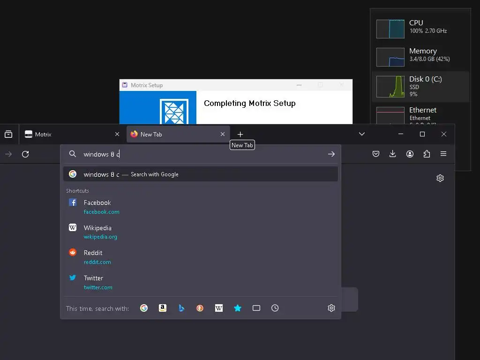Click Google icon in search suggestion row
The height and width of the screenshot is (360, 480).
[73, 174]
